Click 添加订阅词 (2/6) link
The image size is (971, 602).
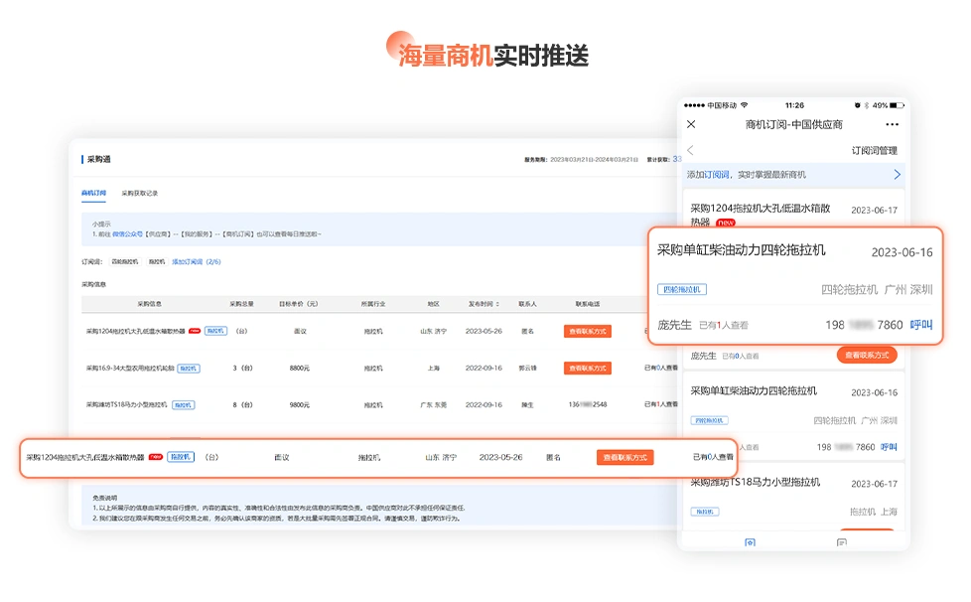(196, 262)
